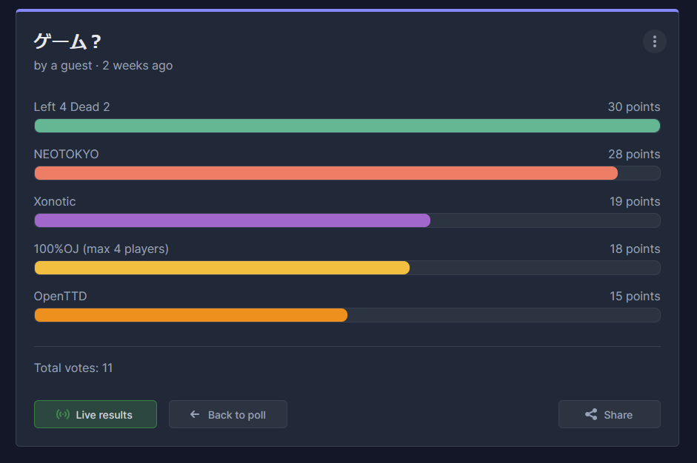Click the live broadcast signal icon
This screenshot has width=697, height=463.
click(63, 415)
